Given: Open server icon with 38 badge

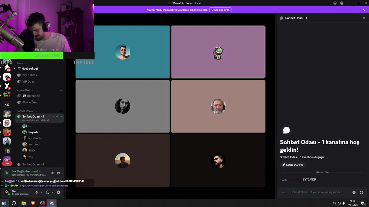Looking at the screenshot, I should click(x=7, y=68).
